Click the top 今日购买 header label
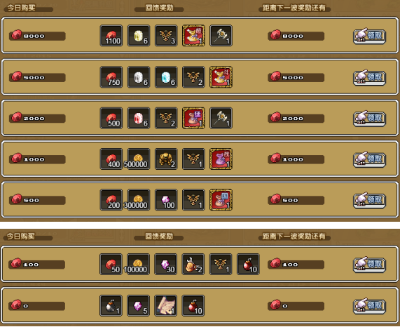 click(x=21, y=8)
